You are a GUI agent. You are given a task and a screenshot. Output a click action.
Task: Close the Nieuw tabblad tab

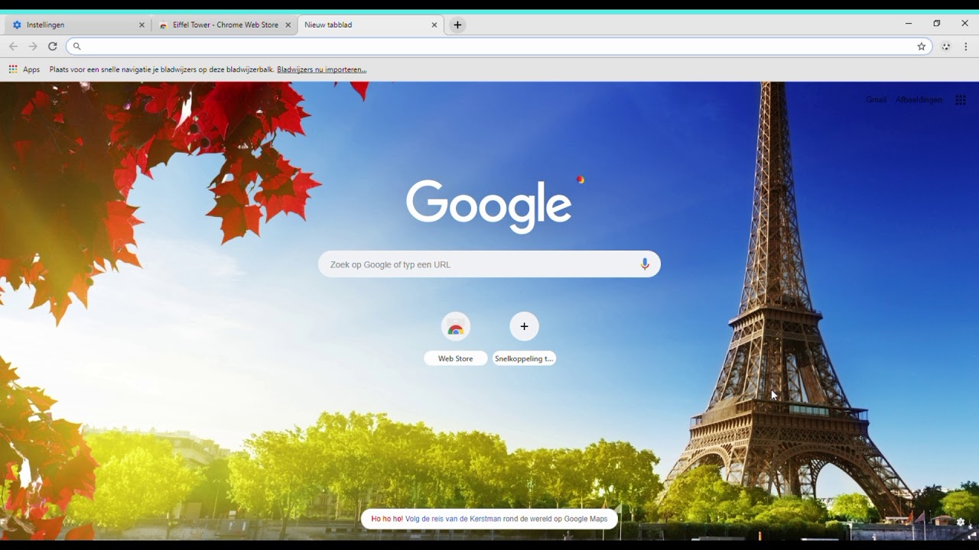pos(434,25)
